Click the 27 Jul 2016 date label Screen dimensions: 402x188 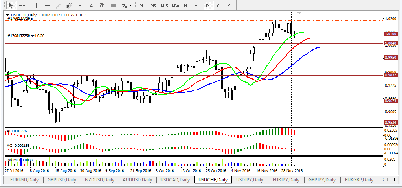(x=14, y=170)
